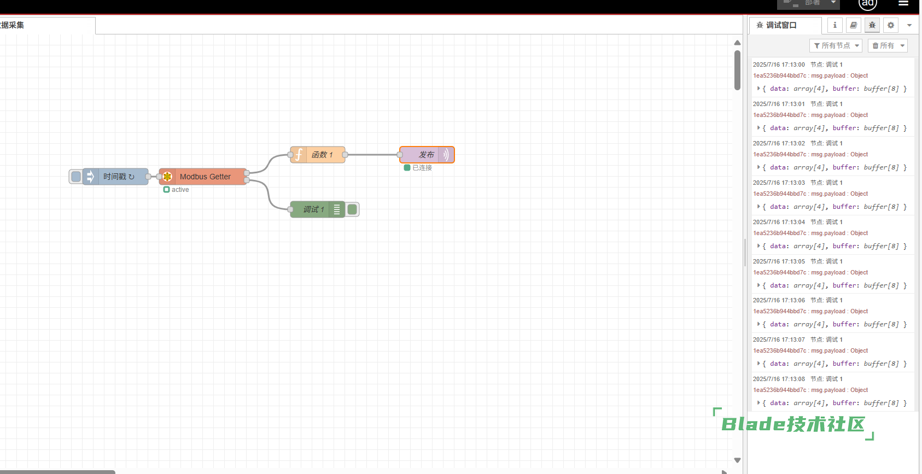Open the help book sidebar tab
Viewport: 922px width, 474px height.
853,25
